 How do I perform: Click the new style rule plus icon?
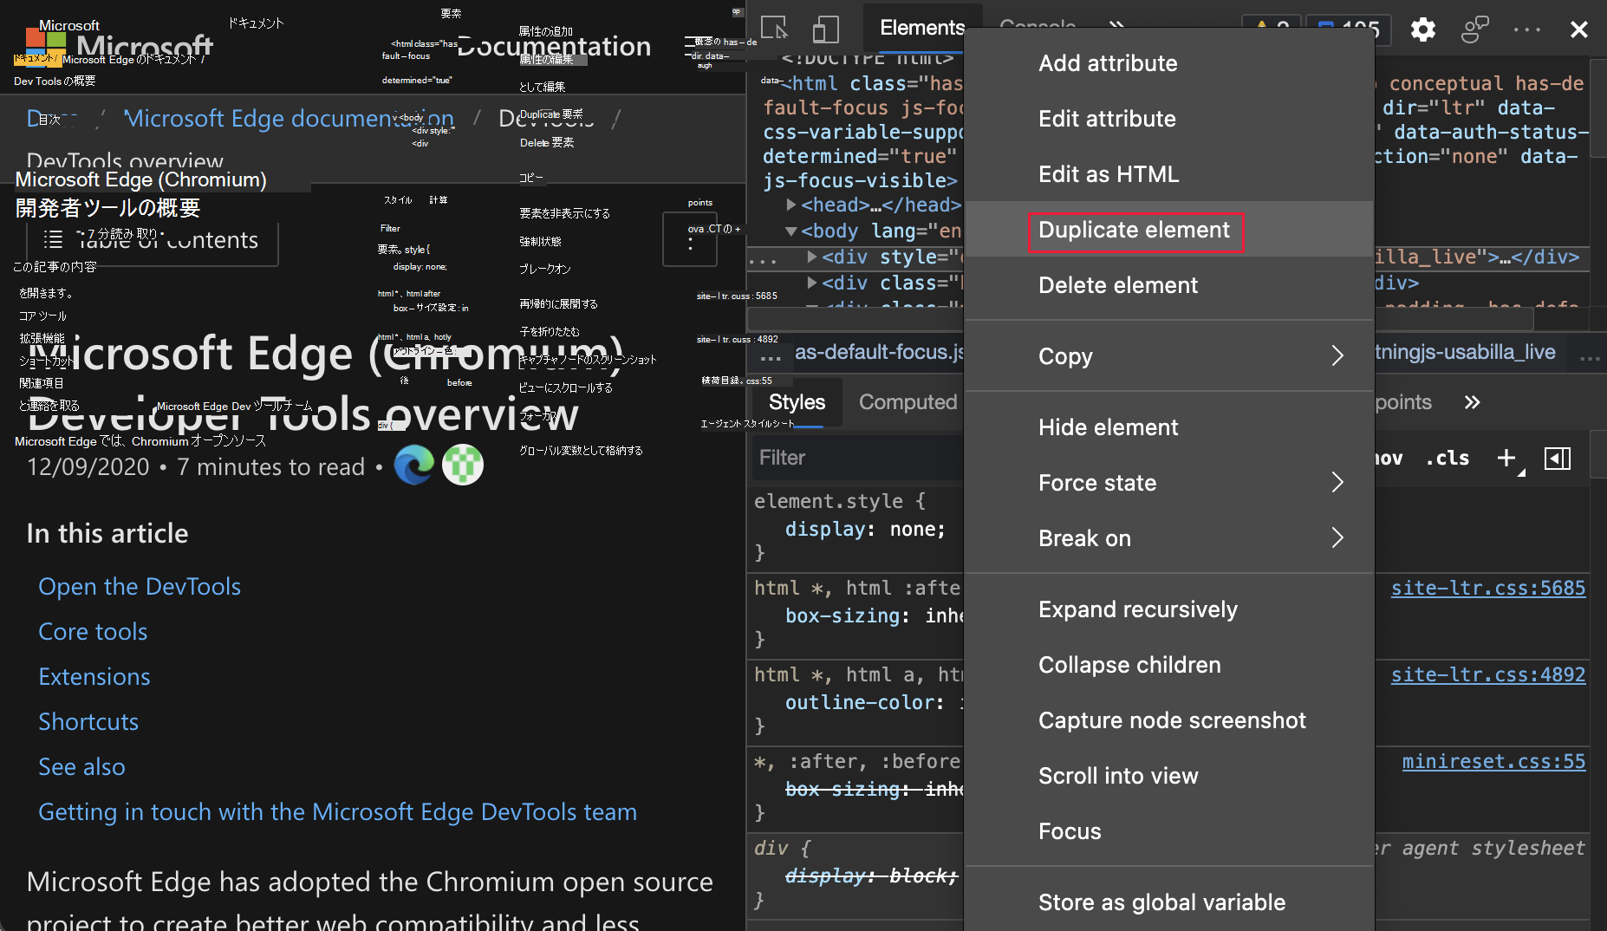tap(1506, 458)
